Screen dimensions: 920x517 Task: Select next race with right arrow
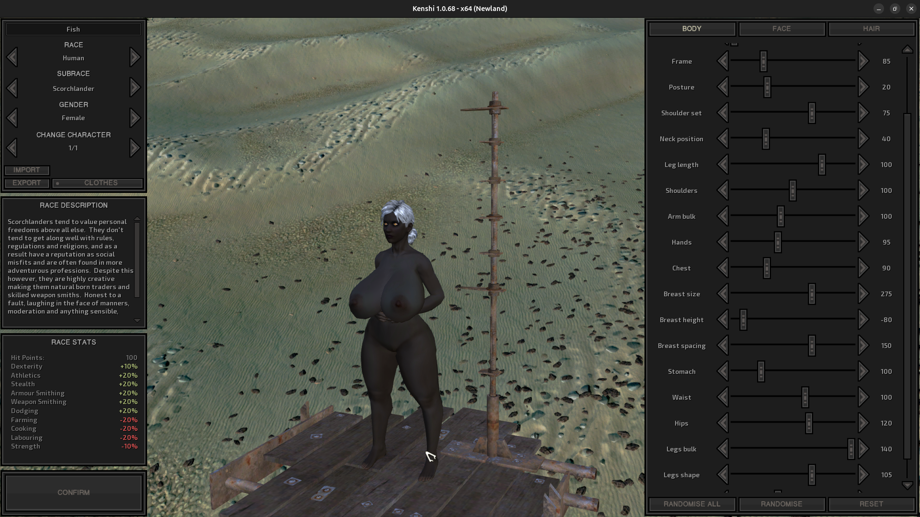coord(135,57)
